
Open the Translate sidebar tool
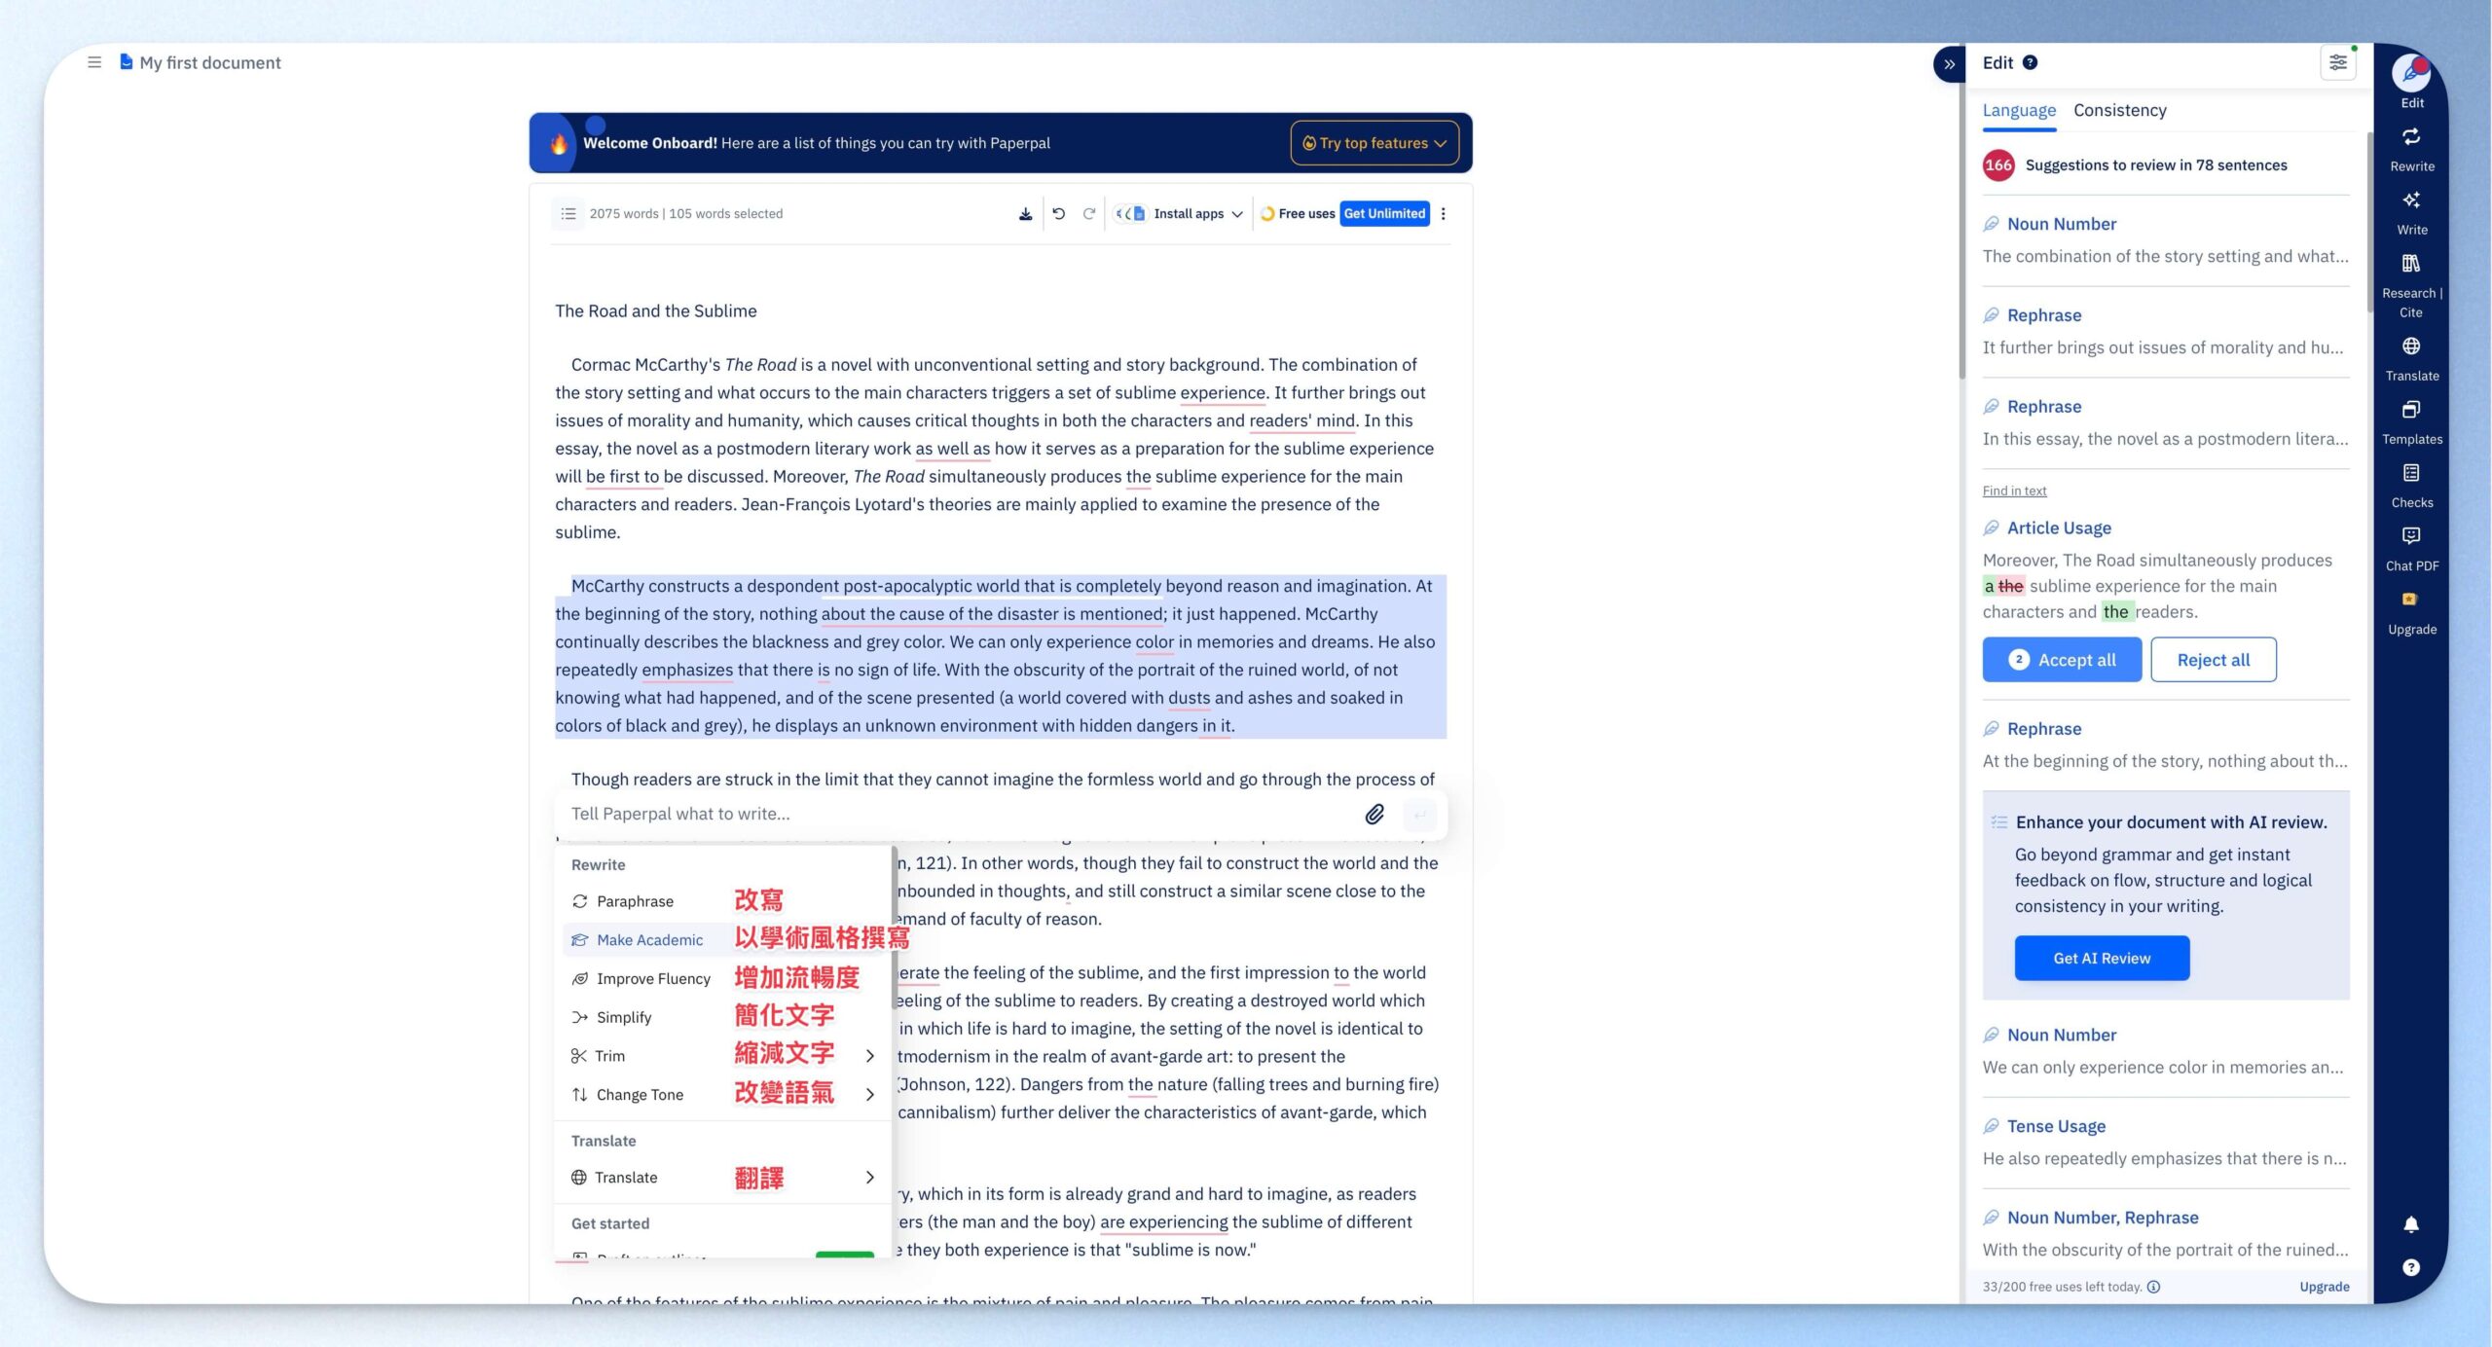coord(2411,359)
